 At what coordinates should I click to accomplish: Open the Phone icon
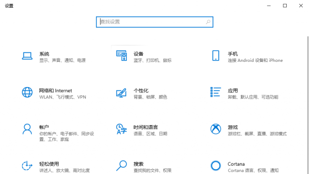216,56
